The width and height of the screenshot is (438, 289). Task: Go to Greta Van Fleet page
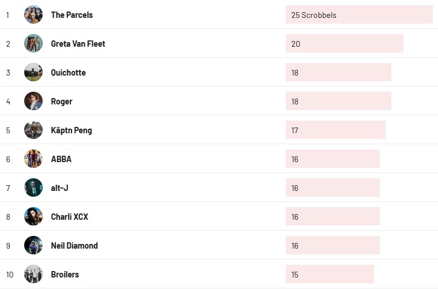(x=78, y=44)
